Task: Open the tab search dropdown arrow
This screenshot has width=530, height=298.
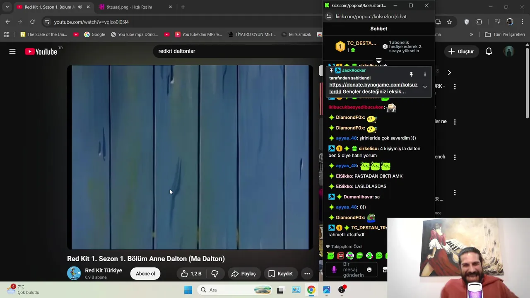Action: pos(7,7)
